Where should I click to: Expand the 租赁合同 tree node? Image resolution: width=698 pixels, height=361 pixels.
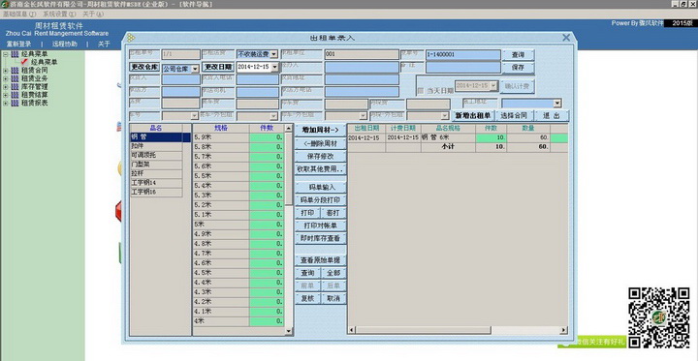(6, 71)
